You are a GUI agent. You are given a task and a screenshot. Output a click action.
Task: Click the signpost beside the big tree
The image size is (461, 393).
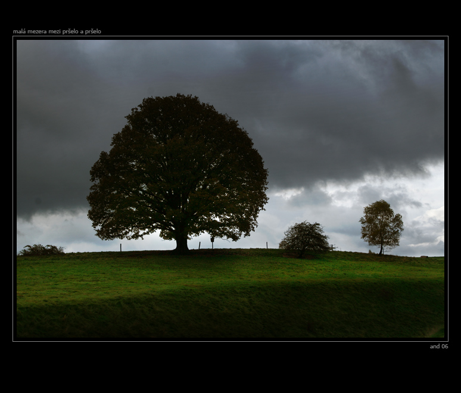pos(212,241)
